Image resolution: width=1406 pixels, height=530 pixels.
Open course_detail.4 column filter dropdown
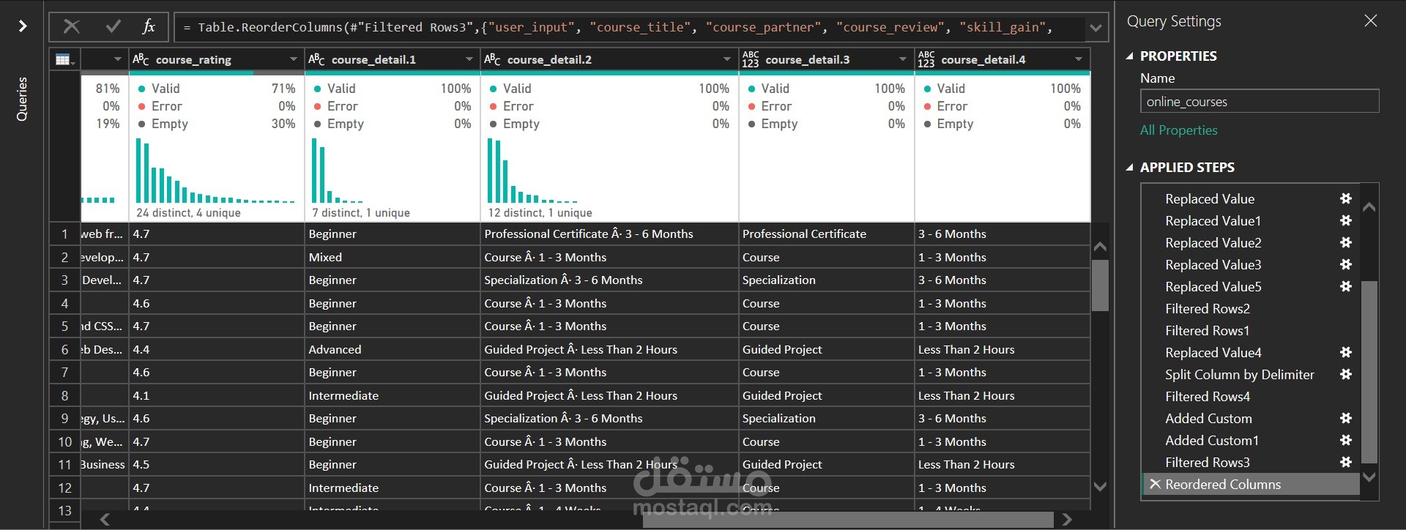click(x=1078, y=59)
